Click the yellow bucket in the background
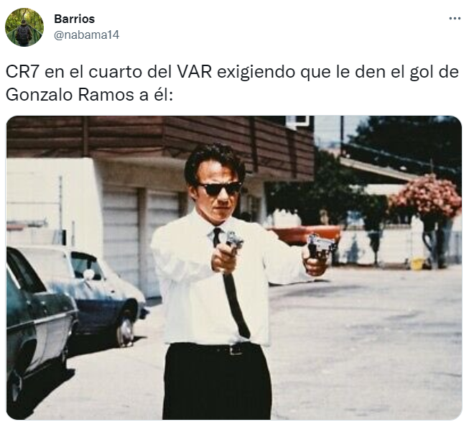474x432 pixels. (417, 263)
